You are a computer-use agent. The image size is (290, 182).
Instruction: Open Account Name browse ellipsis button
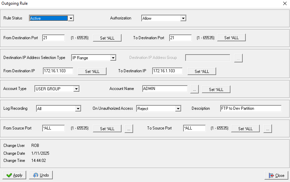pyautogui.click(x=194, y=89)
